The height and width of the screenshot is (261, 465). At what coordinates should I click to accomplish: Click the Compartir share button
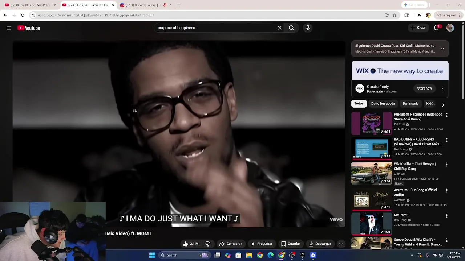click(x=230, y=244)
